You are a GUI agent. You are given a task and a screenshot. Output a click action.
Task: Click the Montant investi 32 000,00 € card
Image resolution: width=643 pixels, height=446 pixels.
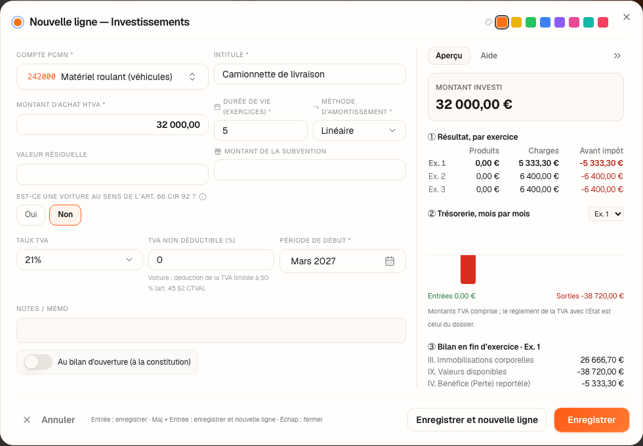526,97
